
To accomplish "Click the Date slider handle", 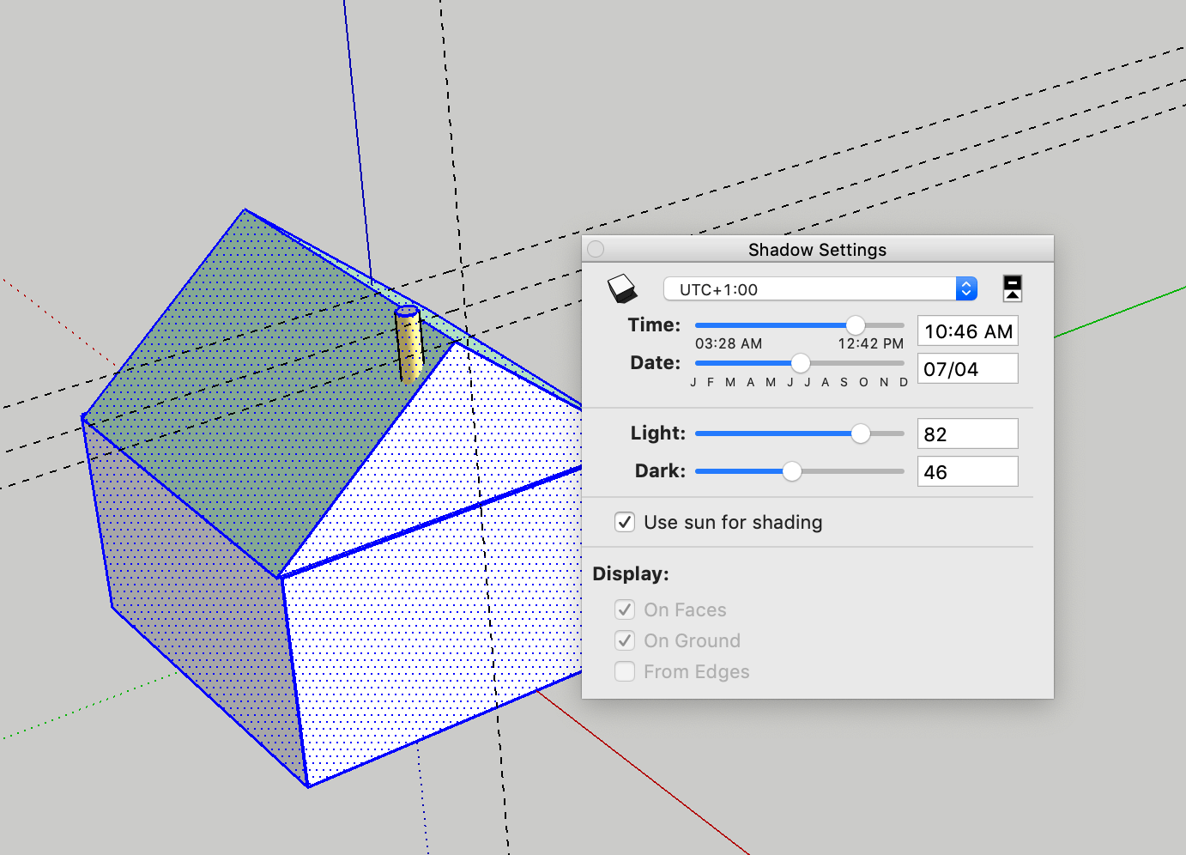I will [800, 363].
